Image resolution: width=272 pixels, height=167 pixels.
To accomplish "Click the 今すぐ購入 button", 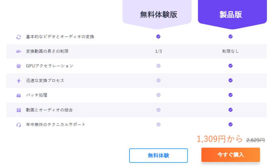I will (x=231, y=155).
